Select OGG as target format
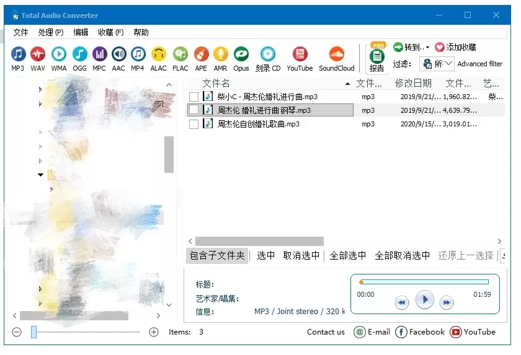Image resolution: width=521 pixels, height=355 pixels. [x=80, y=54]
